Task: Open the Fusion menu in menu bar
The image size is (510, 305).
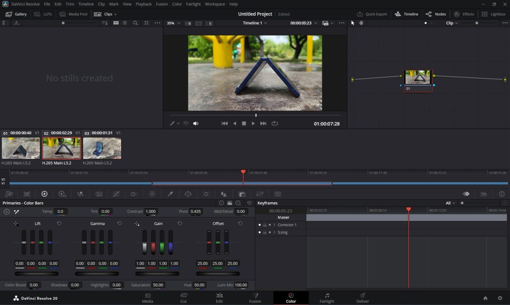Action: [161, 4]
